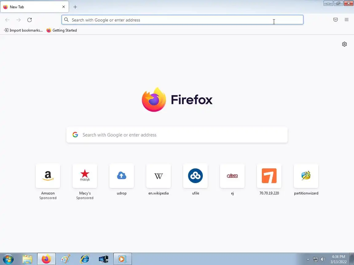Reload the current page

[29, 20]
